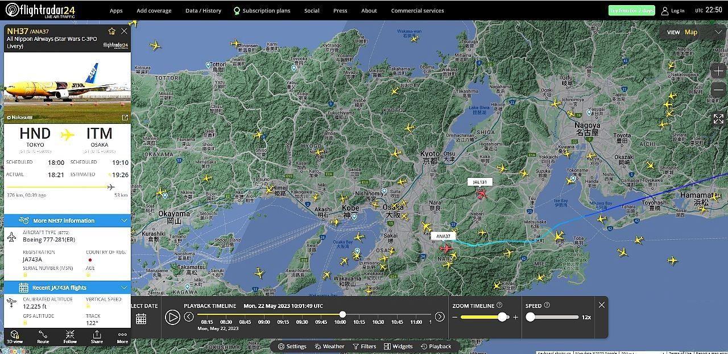Click the Flightradar24 logo
728x354 pixels.
pyautogui.click(x=40, y=10)
